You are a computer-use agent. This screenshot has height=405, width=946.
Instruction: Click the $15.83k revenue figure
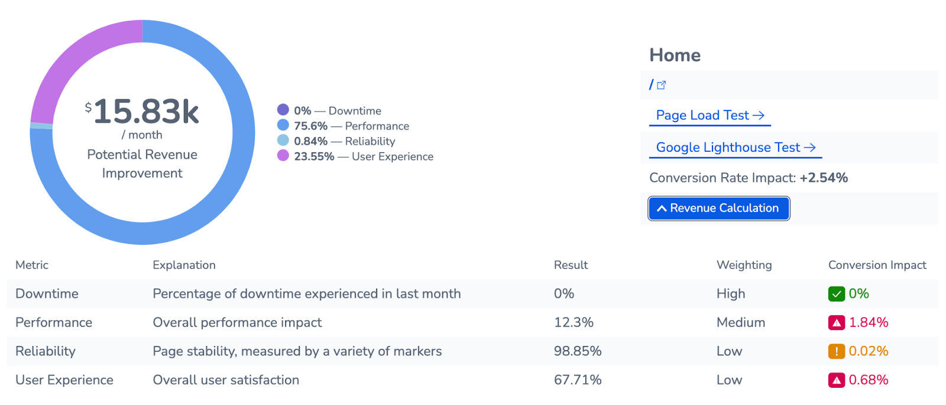tap(142, 112)
